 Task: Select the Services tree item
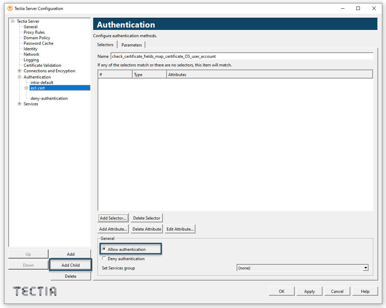(31, 104)
